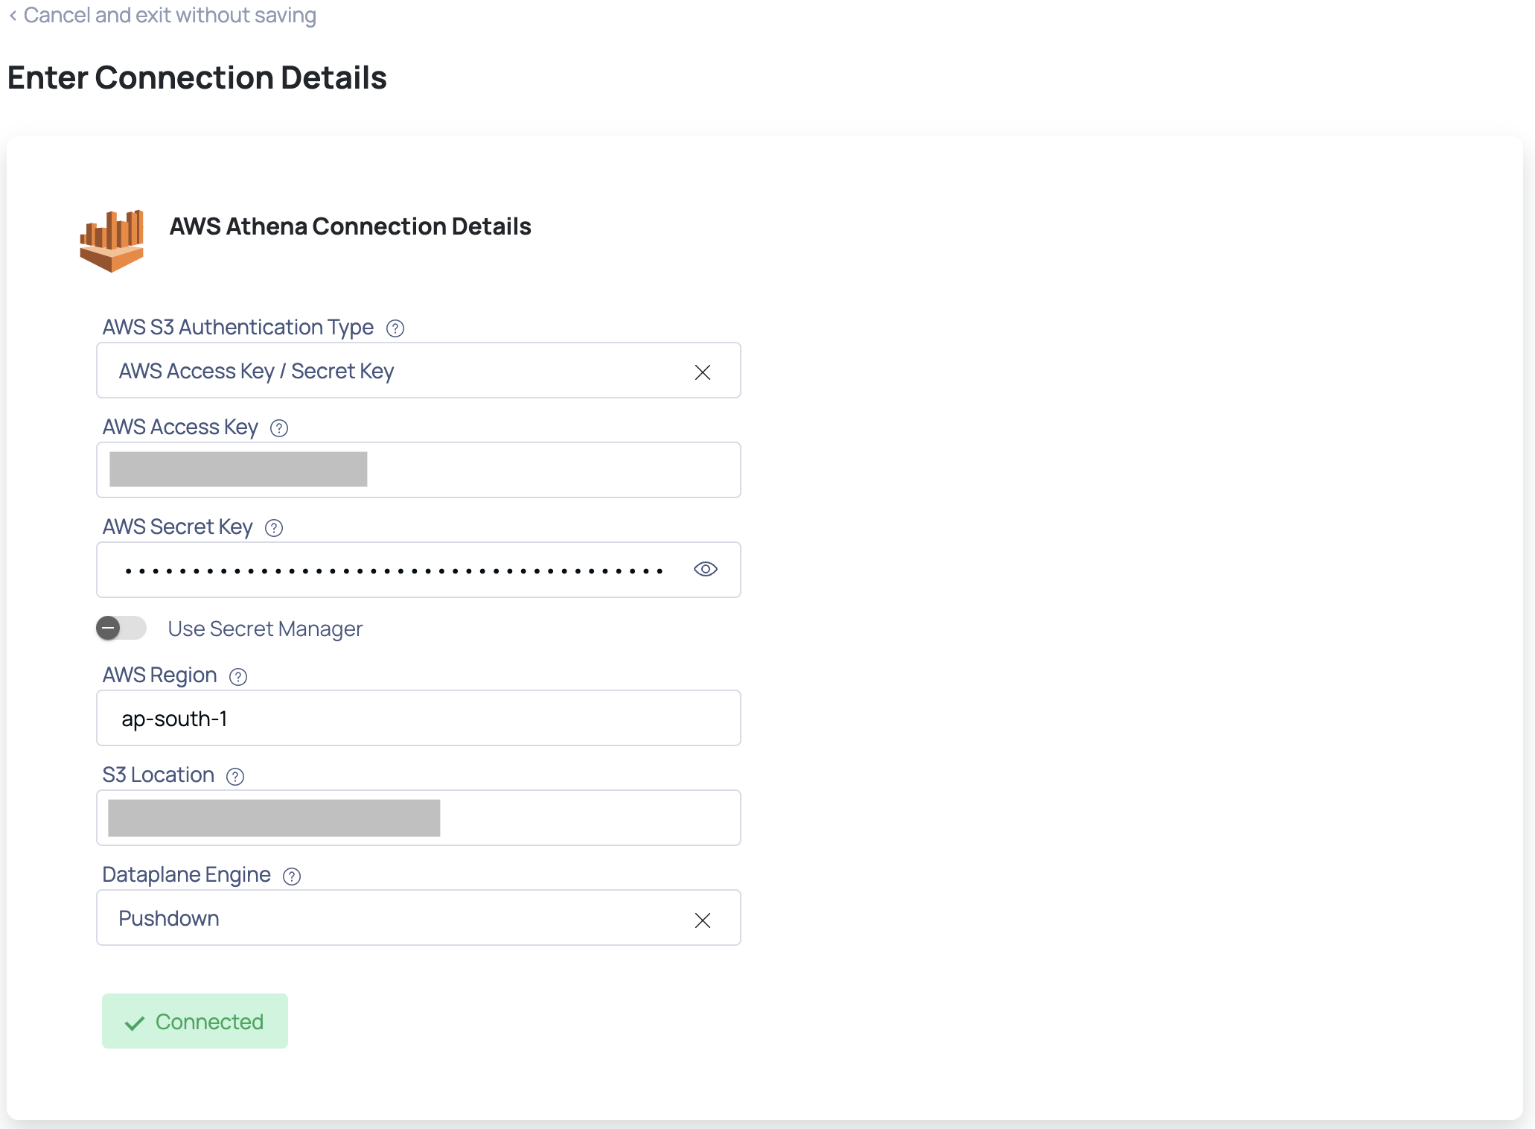
Task: Click Cancel and exit without saving link
Action: [x=163, y=15]
